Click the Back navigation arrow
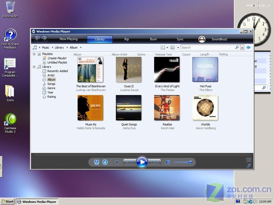This screenshot has height=205, width=274. tap(37, 39)
